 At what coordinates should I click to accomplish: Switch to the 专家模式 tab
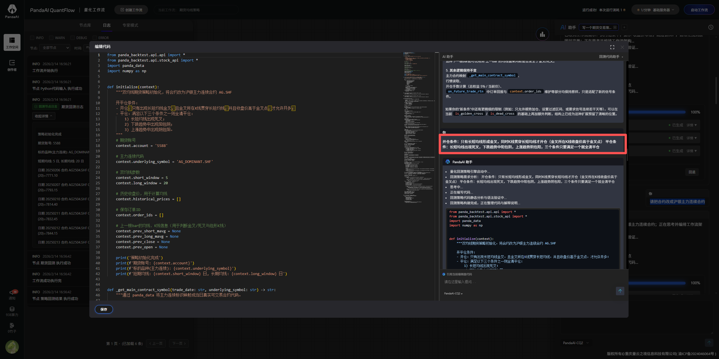130,25
